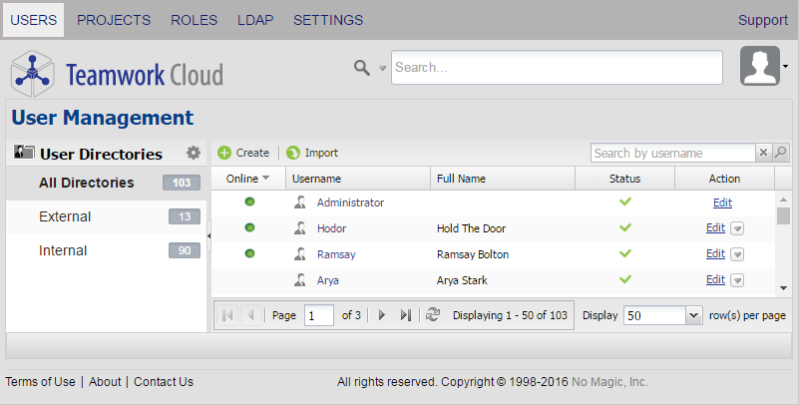799x405 pixels.
Task: Open the Terms of Use link
Action: tap(40, 382)
